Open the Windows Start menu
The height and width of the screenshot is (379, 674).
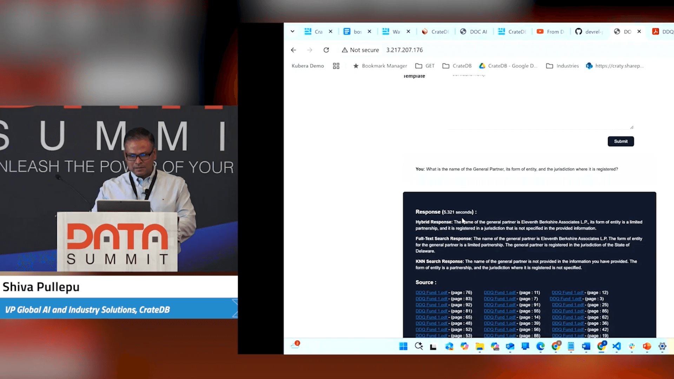point(403,346)
